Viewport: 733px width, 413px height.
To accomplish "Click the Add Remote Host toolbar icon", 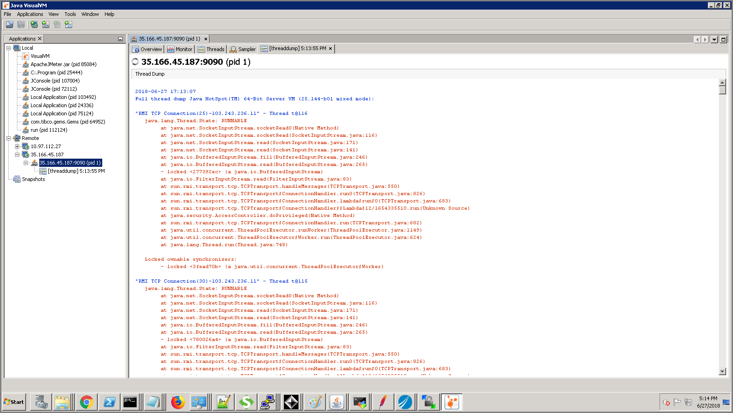I will [x=34, y=25].
